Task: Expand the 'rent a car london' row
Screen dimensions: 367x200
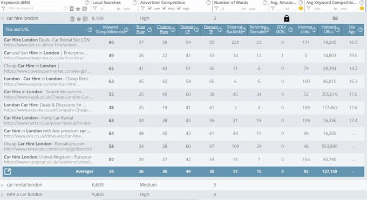Action: 2,195
